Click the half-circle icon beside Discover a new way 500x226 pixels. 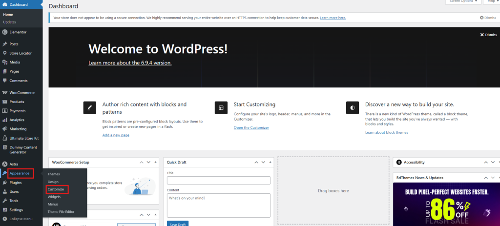click(353, 108)
